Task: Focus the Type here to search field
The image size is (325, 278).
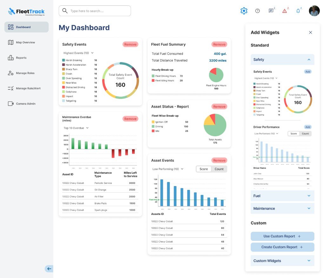Action: [95, 11]
